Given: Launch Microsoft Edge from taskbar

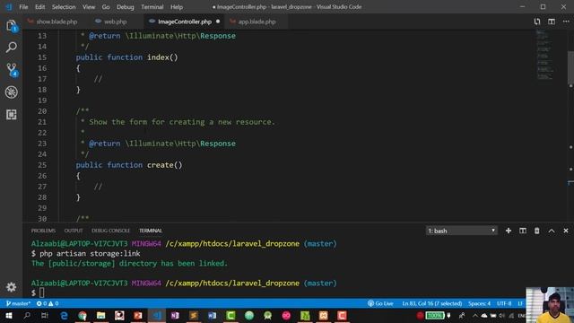Looking at the screenshot, I should pyautogui.click(x=64, y=315).
